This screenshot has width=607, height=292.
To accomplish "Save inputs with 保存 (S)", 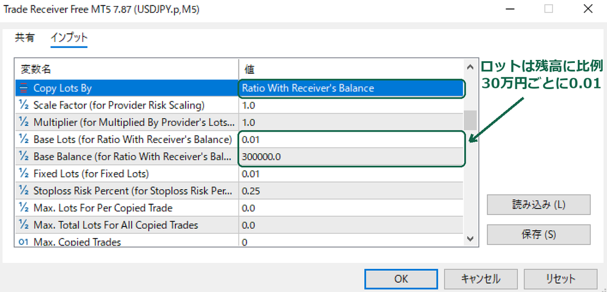I will click(538, 235).
